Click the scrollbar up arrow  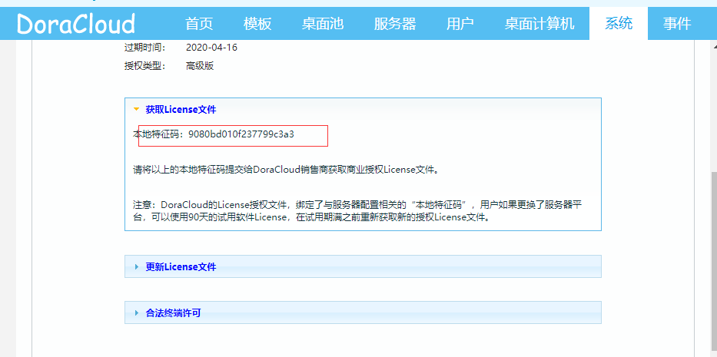coord(714,46)
